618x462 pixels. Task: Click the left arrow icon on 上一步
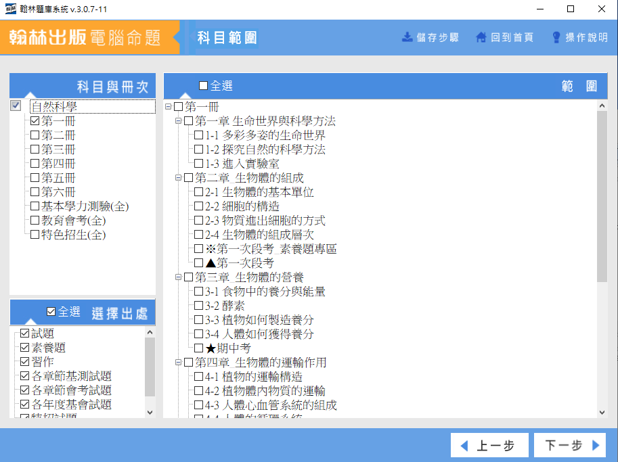pos(464,446)
